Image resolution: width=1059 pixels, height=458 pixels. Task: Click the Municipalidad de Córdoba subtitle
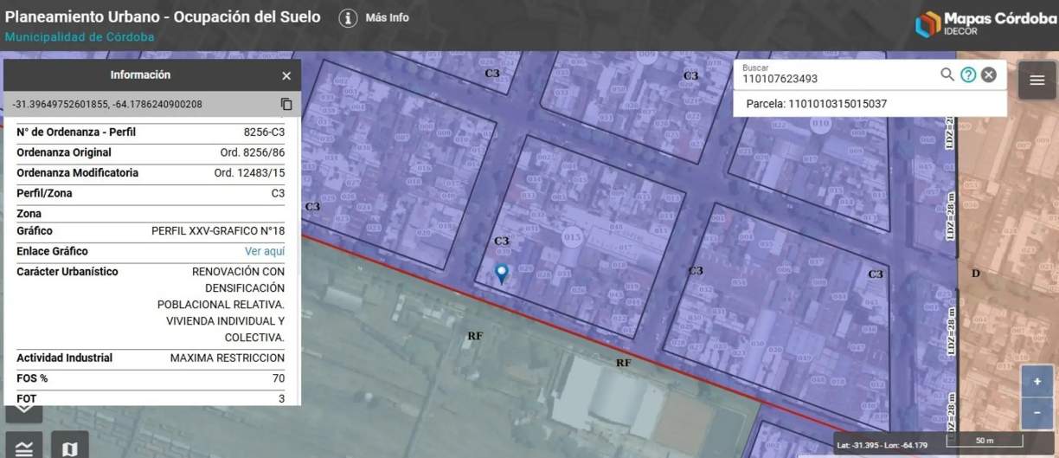[x=80, y=37]
